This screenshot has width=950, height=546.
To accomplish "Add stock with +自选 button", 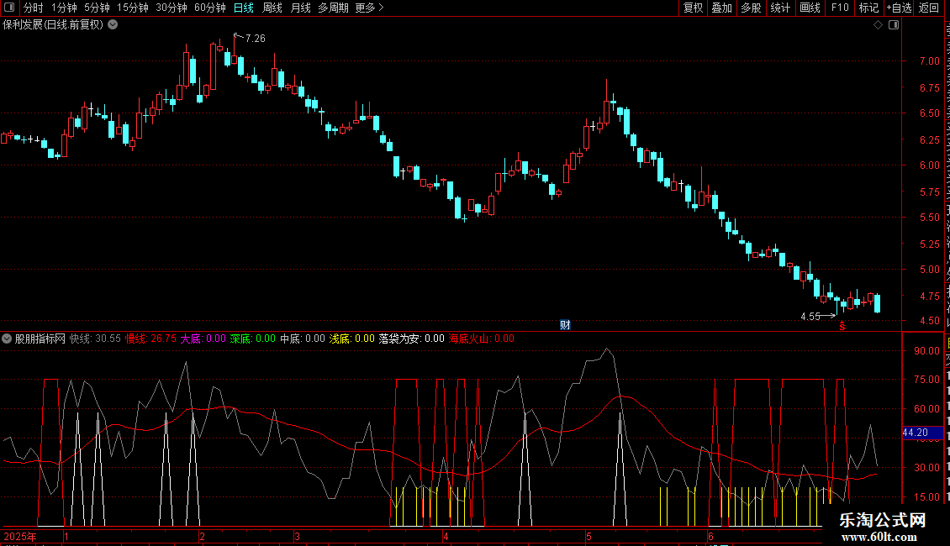I will click(x=899, y=8).
